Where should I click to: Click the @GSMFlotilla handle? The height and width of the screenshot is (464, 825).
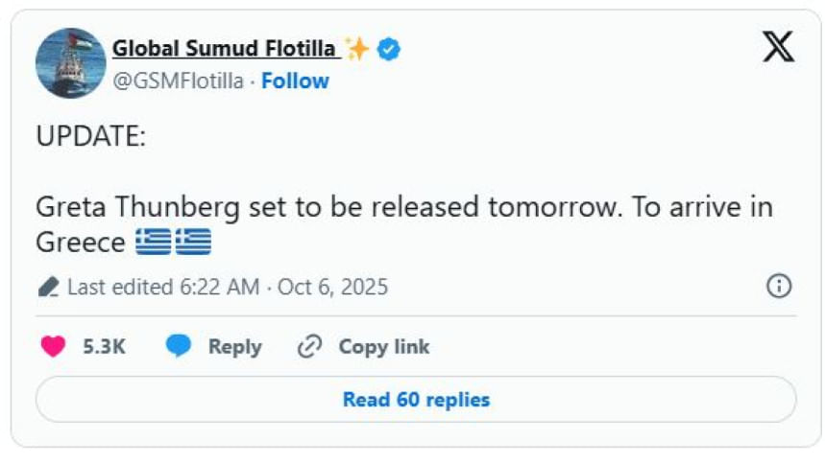(178, 81)
